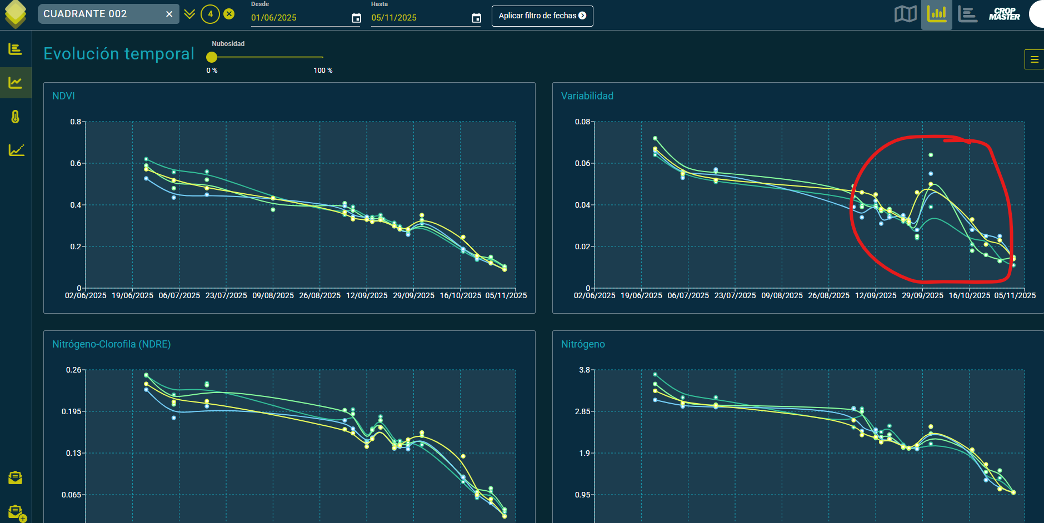
Task: Select the vertical bar chart view icon
Action: pyautogui.click(x=937, y=14)
